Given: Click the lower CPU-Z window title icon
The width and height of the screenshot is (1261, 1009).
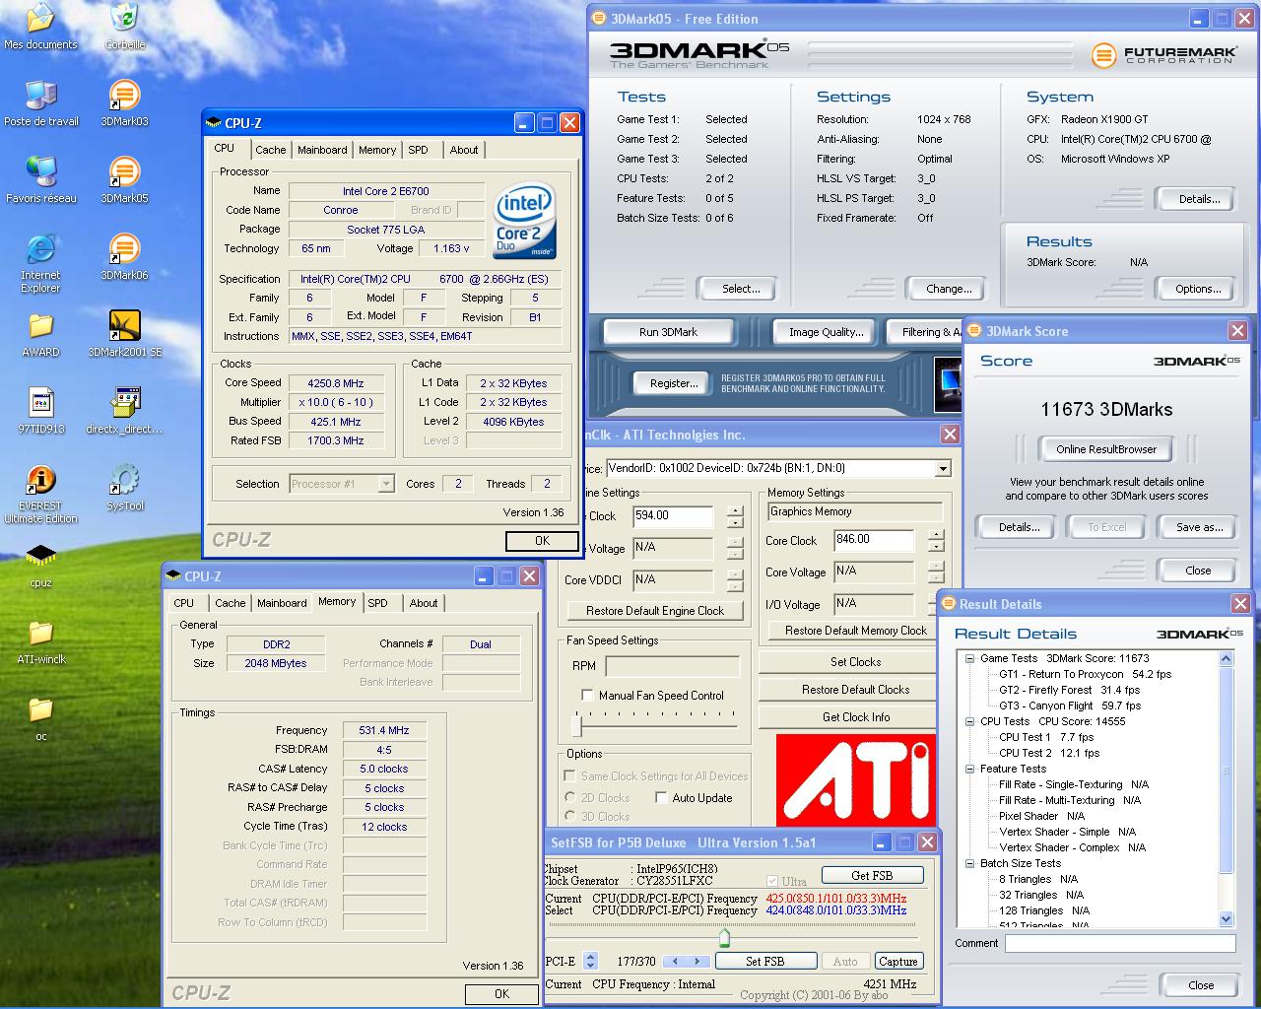Looking at the screenshot, I should (172, 576).
